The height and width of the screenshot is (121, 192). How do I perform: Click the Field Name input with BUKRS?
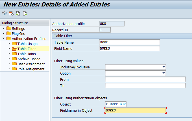(x=130, y=48)
